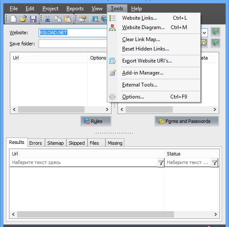Click the Url column header in upper list
The height and width of the screenshot is (227, 229).
pos(49,58)
